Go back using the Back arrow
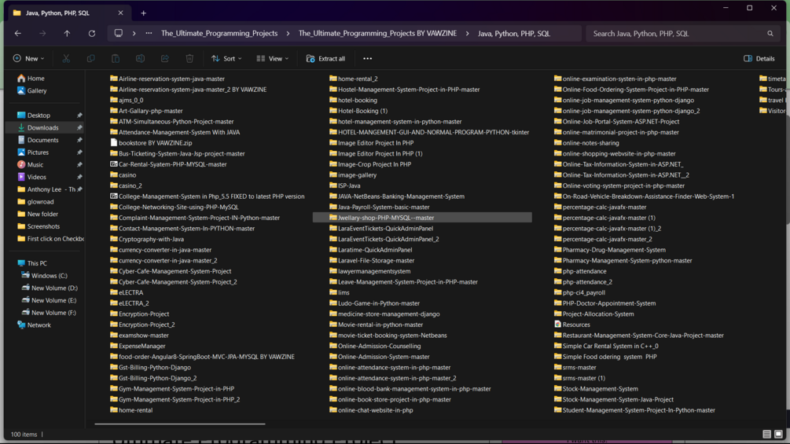Screen dimensions: 790x444 coord(18,33)
